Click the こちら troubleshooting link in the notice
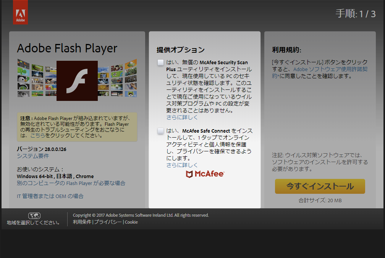385x258 pixels. tap(37, 135)
